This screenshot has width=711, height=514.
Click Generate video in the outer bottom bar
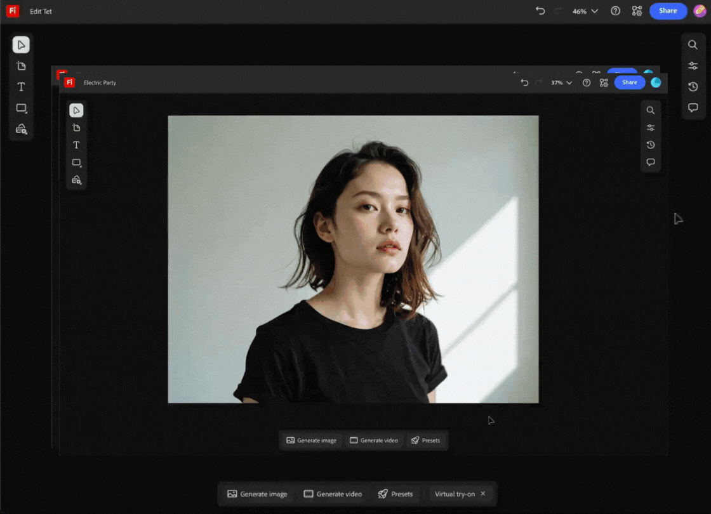pos(333,494)
